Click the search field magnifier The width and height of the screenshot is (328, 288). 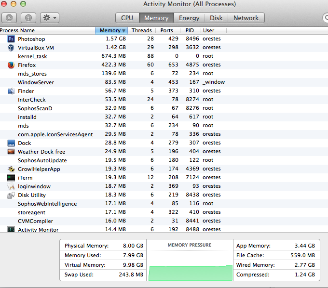326,18
